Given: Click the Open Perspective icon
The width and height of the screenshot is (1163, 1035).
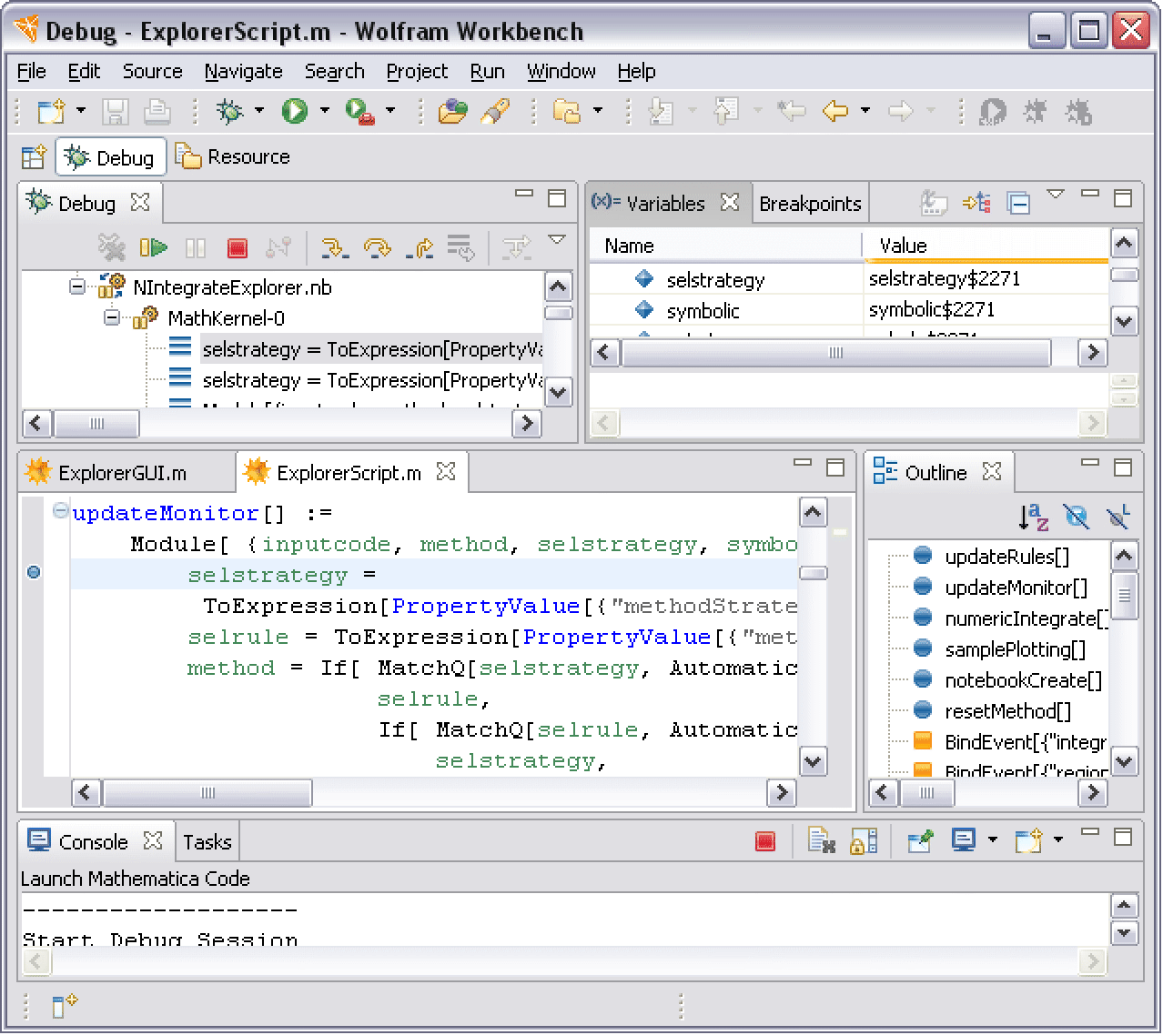Looking at the screenshot, I should 34,157.
